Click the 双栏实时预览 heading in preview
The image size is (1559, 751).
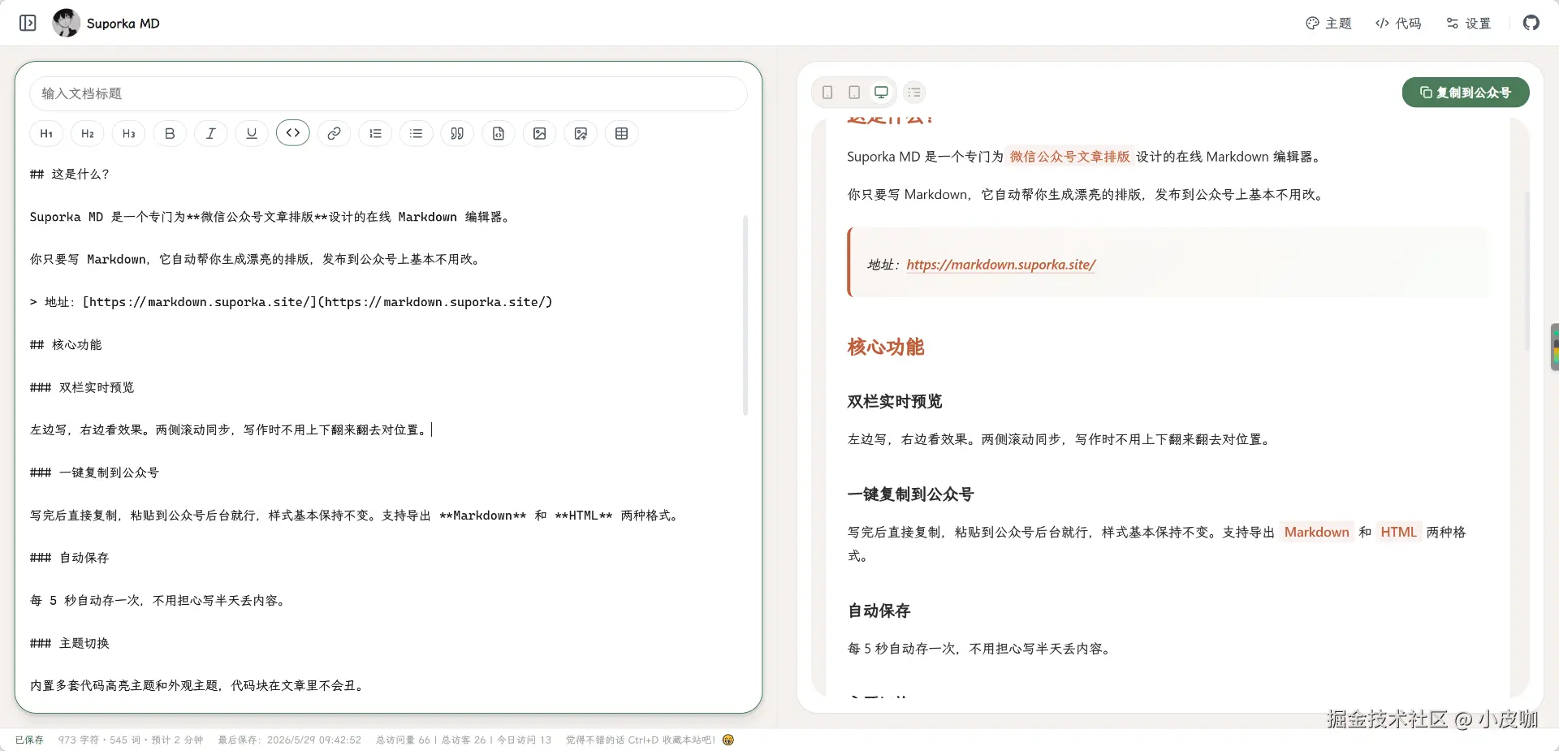coord(895,402)
